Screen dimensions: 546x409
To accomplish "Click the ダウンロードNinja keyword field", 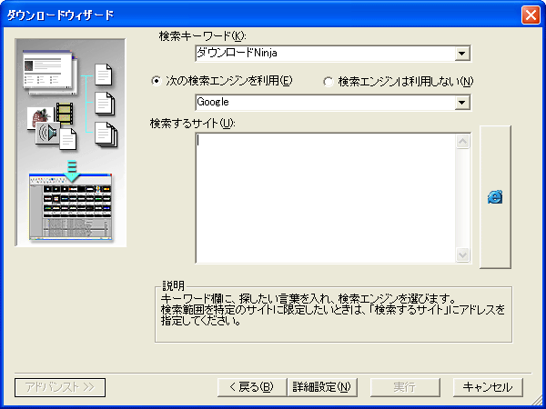I will pos(326,54).
